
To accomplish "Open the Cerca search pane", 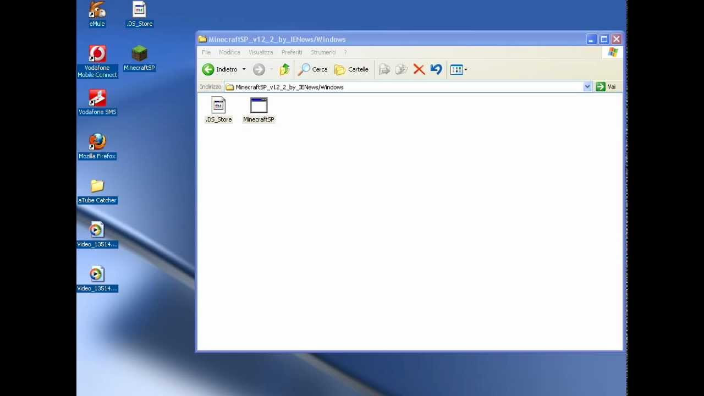I will (313, 69).
